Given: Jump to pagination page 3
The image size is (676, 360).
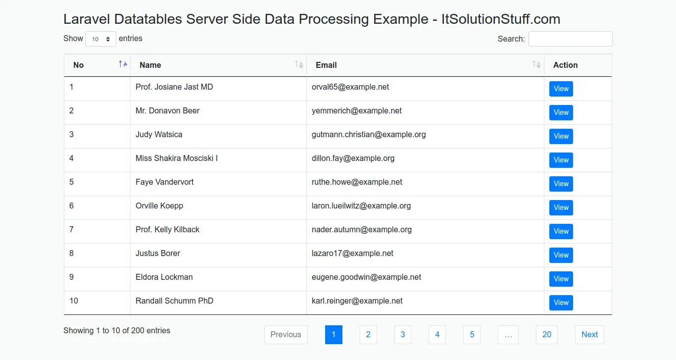Looking at the screenshot, I should click(403, 335).
